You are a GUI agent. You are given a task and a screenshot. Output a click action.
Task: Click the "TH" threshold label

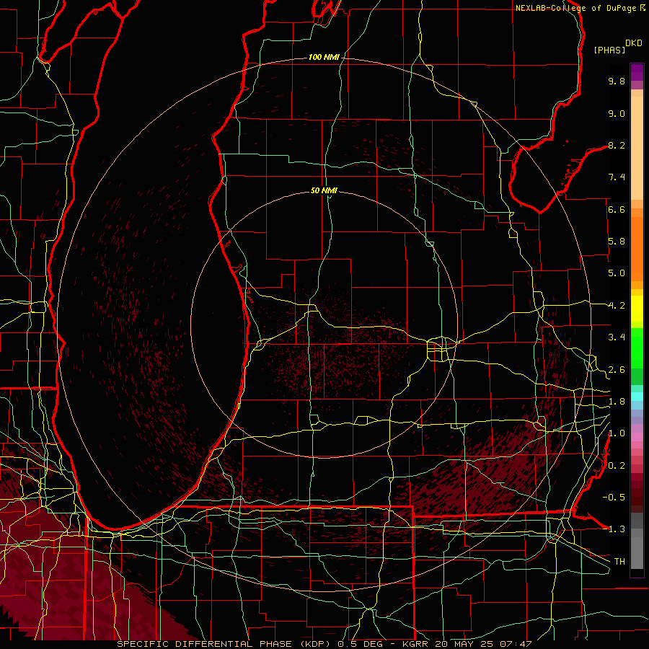coord(619,562)
